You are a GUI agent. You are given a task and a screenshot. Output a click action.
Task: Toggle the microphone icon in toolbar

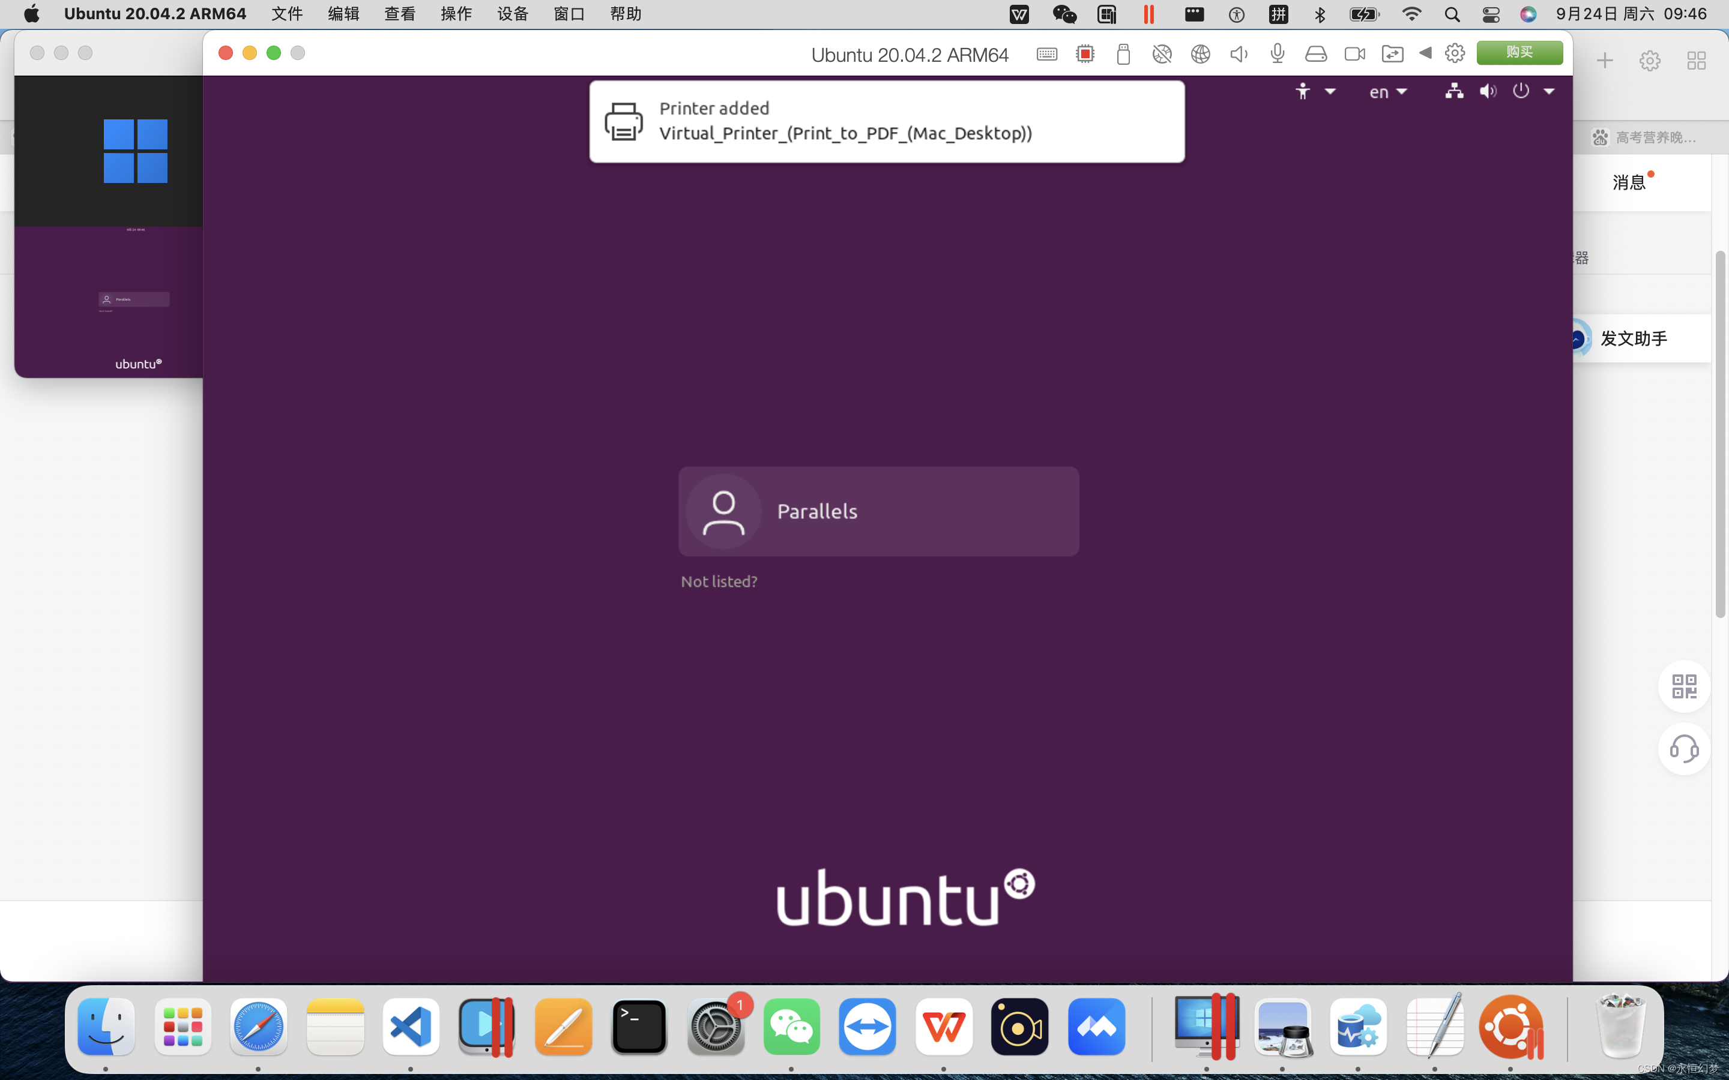(x=1278, y=54)
